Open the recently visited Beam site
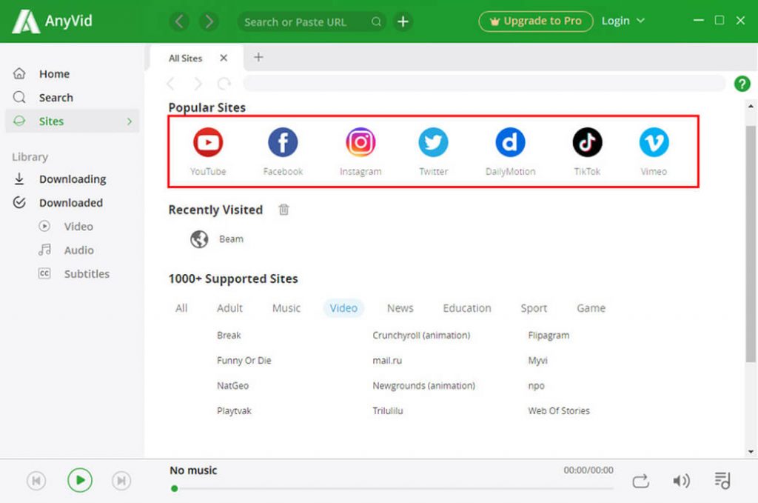 217,239
